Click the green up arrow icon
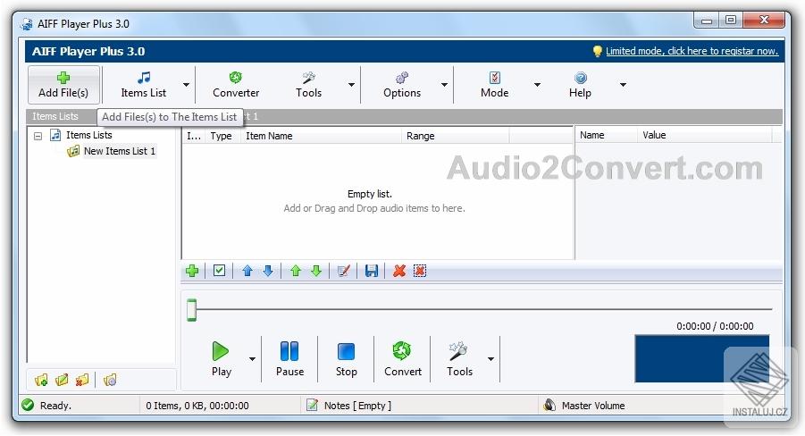Image resolution: width=805 pixels, height=436 pixels. click(x=296, y=271)
